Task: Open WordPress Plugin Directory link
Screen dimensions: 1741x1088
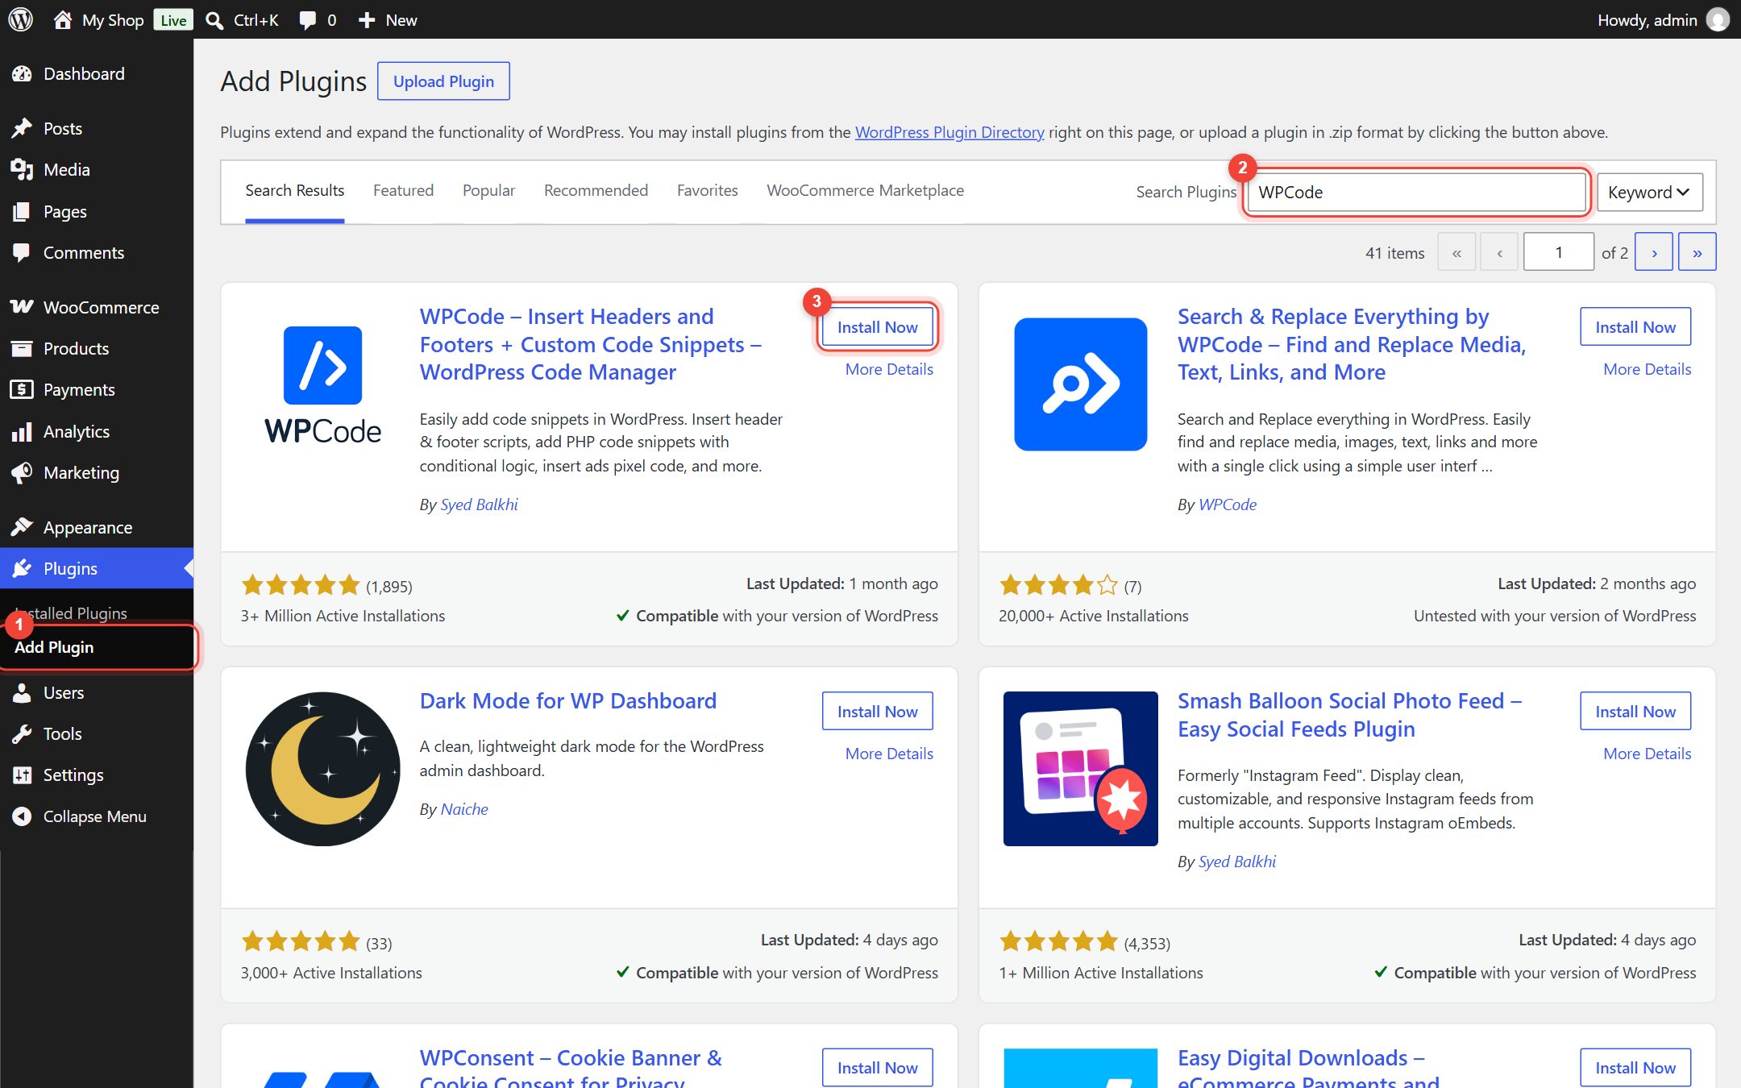Action: pos(949,132)
